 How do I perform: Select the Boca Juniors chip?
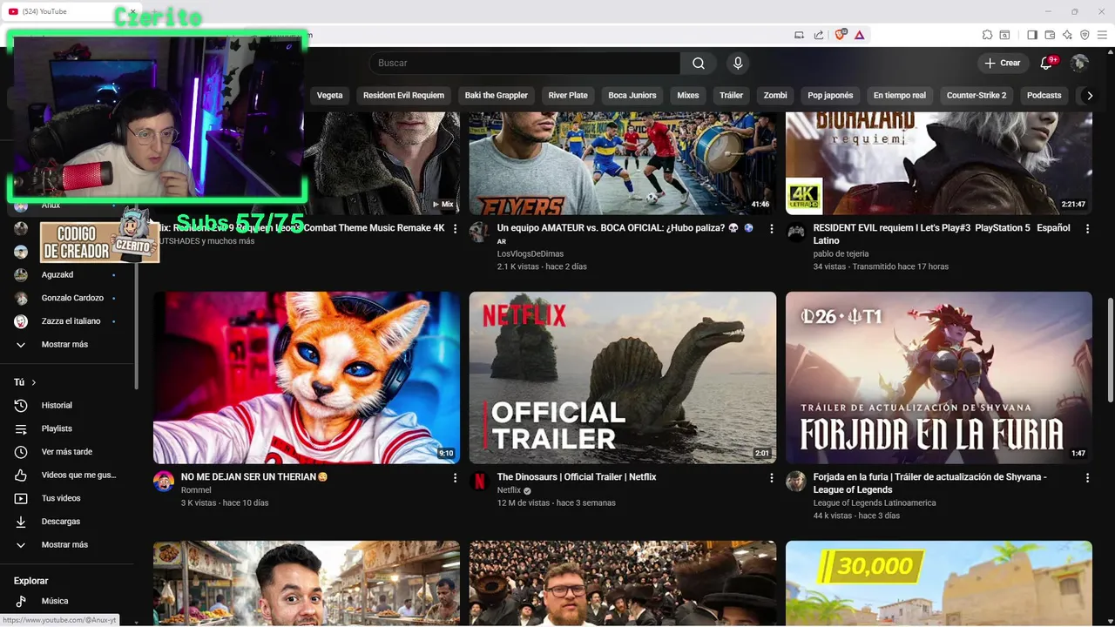point(632,96)
